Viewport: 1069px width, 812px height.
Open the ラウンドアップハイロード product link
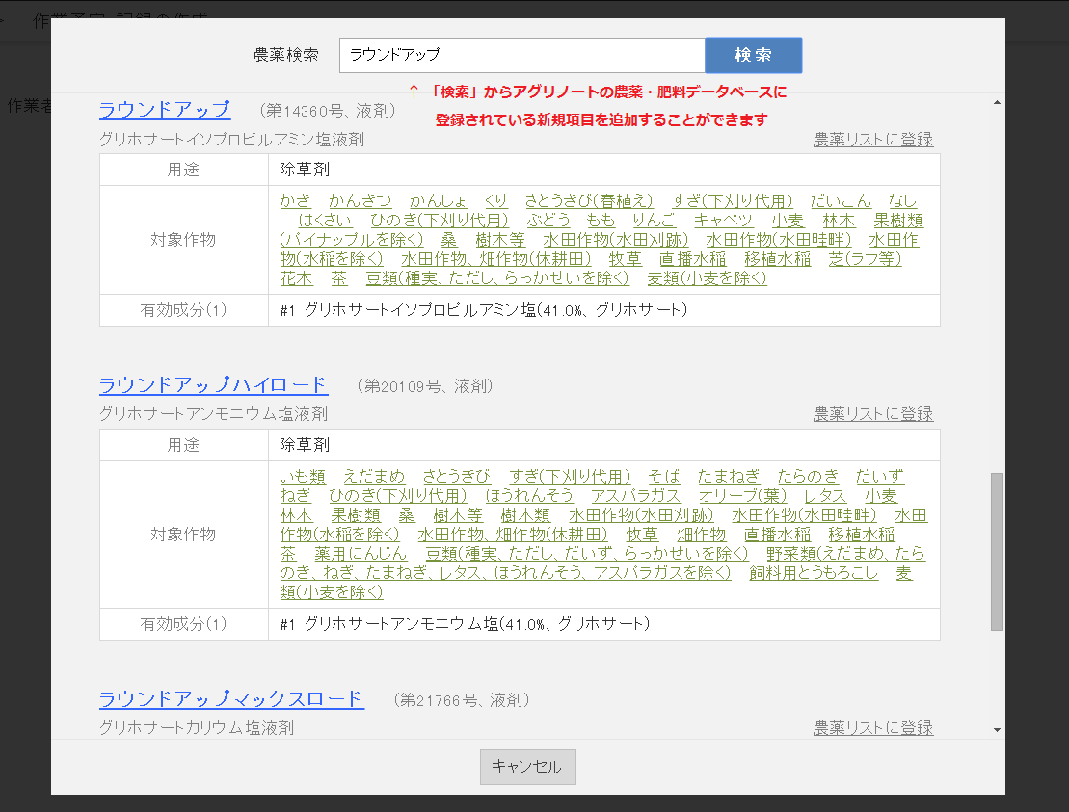(x=213, y=385)
